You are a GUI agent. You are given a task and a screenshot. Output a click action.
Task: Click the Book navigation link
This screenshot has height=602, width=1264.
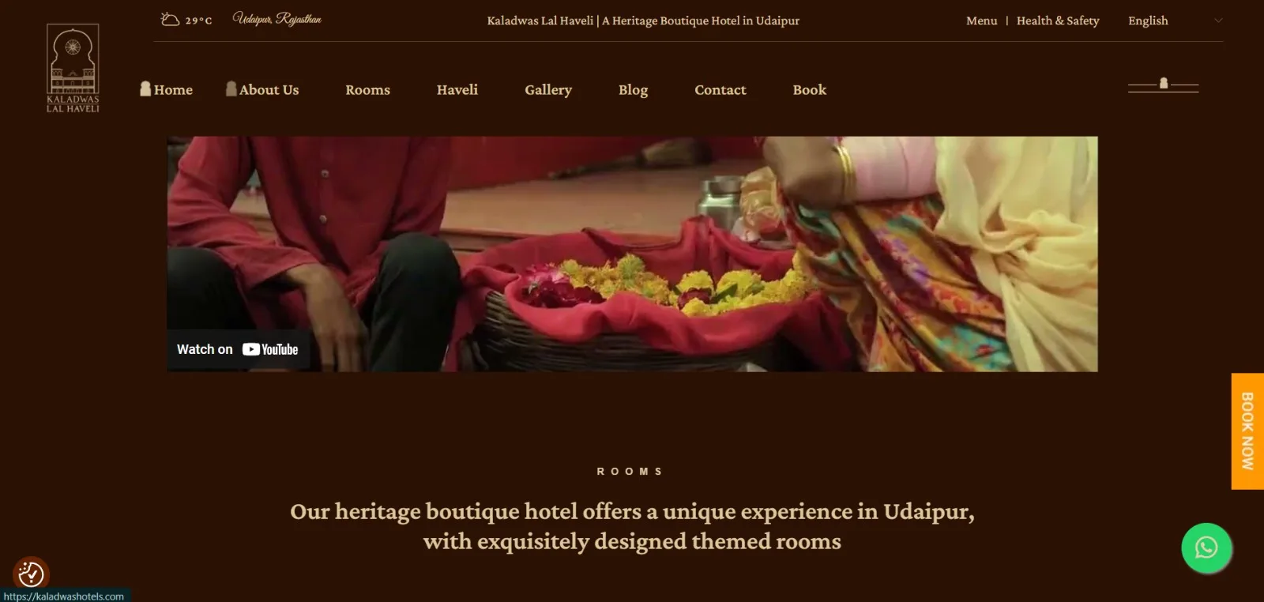tap(810, 90)
